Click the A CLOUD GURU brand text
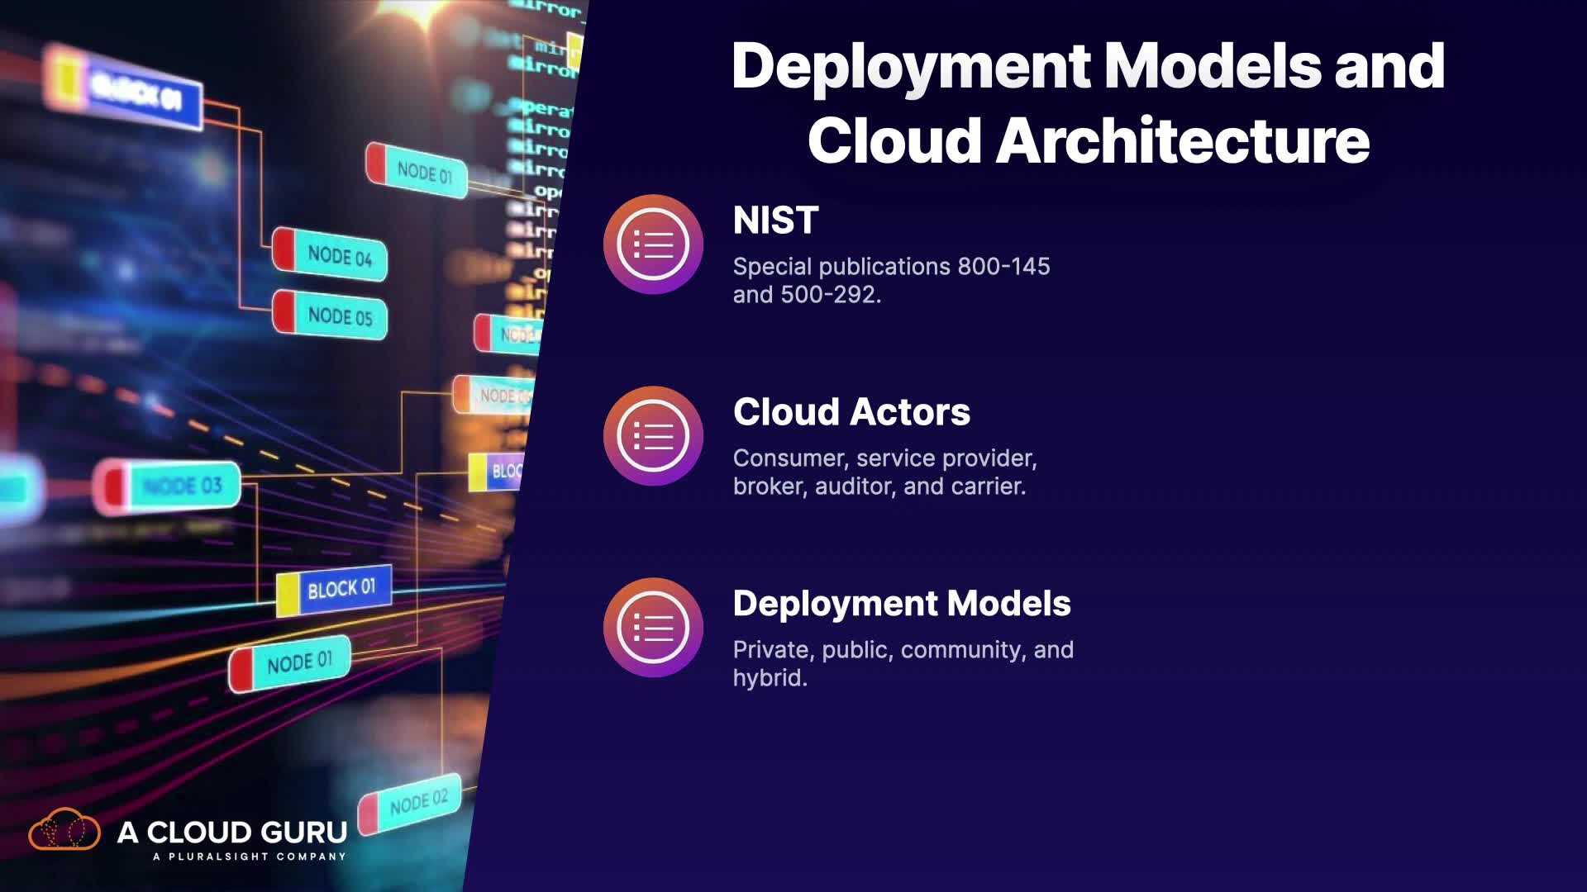 point(232,832)
